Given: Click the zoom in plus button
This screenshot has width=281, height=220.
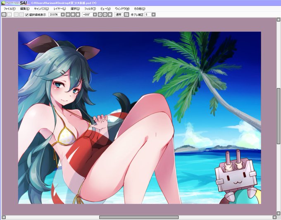Looking at the screenshot, I should click(73, 15).
